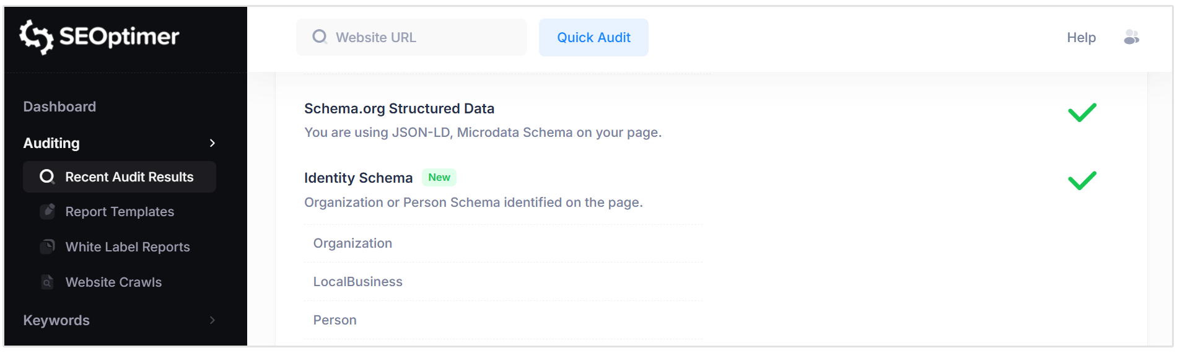The width and height of the screenshot is (1177, 353).
Task: Click the Website Crawls sidebar icon
Action: point(48,282)
